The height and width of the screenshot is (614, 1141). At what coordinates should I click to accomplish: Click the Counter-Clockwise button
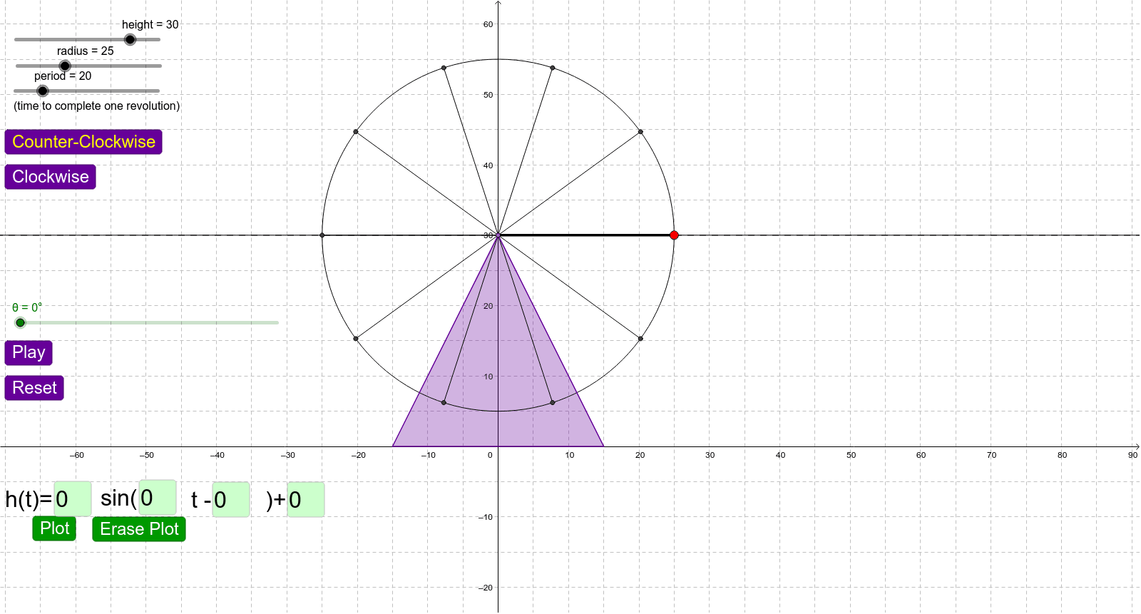(83, 142)
